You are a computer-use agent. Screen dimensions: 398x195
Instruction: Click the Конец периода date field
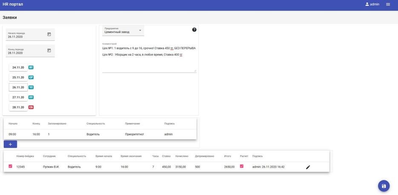pyautogui.click(x=30, y=51)
